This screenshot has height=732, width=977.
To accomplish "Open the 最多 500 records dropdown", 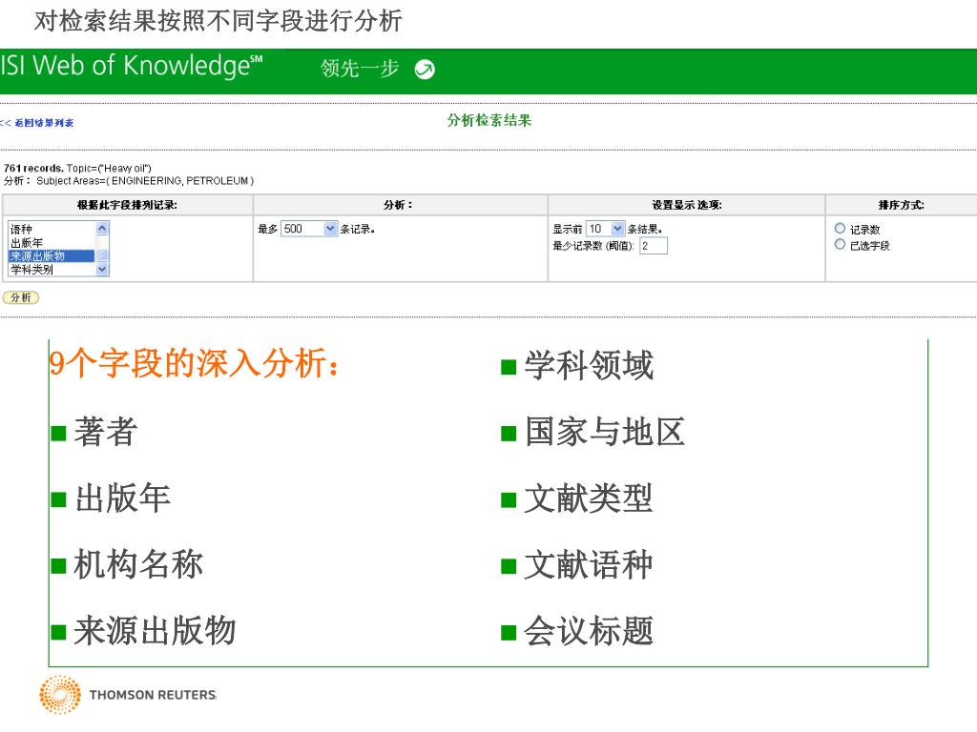I will click(x=309, y=229).
